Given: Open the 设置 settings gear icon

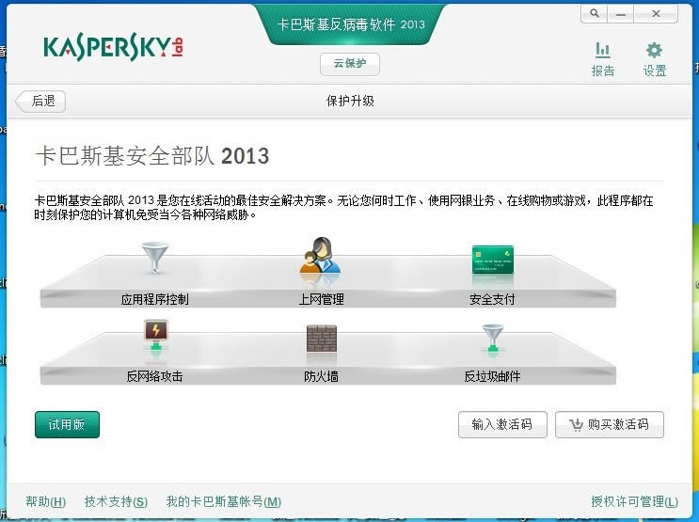Looking at the screenshot, I should point(654,59).
